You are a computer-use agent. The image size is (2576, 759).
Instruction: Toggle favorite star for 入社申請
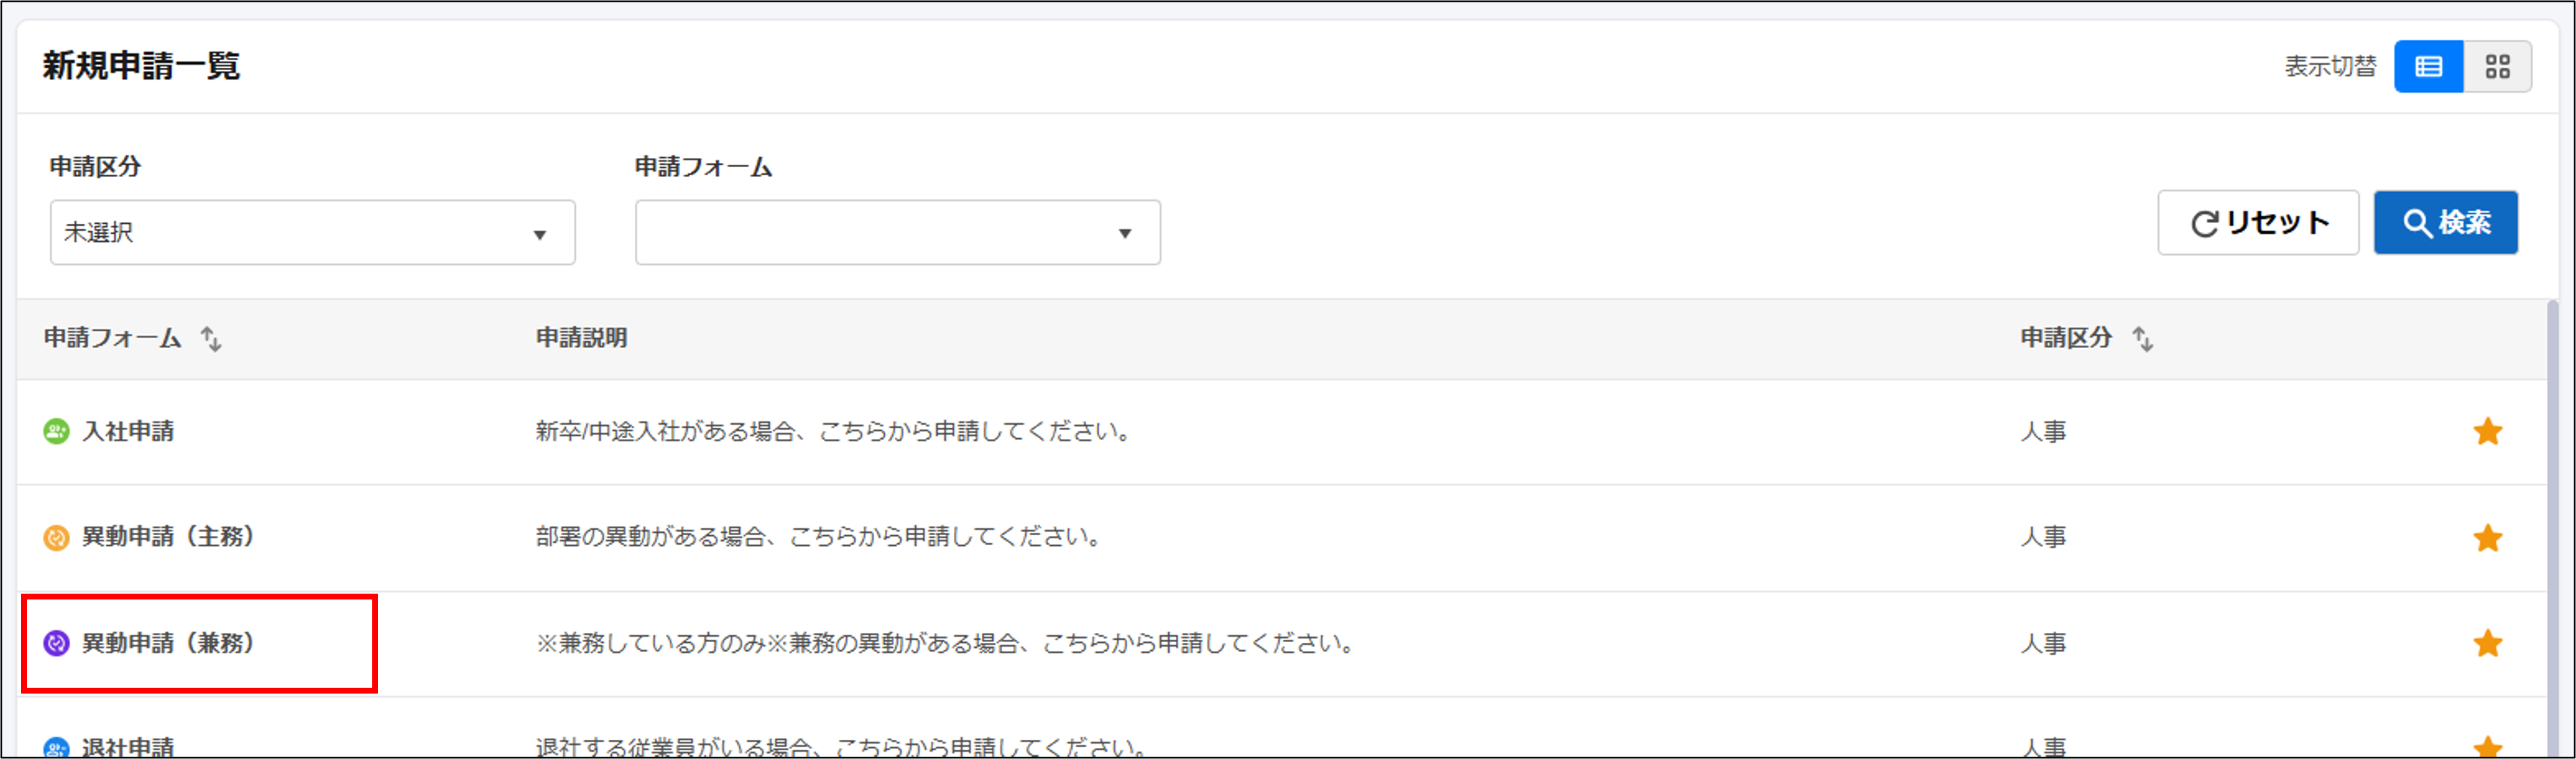[x=2488, y=432]
